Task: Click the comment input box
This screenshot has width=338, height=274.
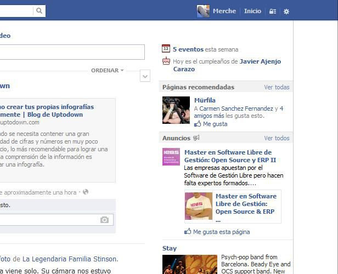Action: 57,220
